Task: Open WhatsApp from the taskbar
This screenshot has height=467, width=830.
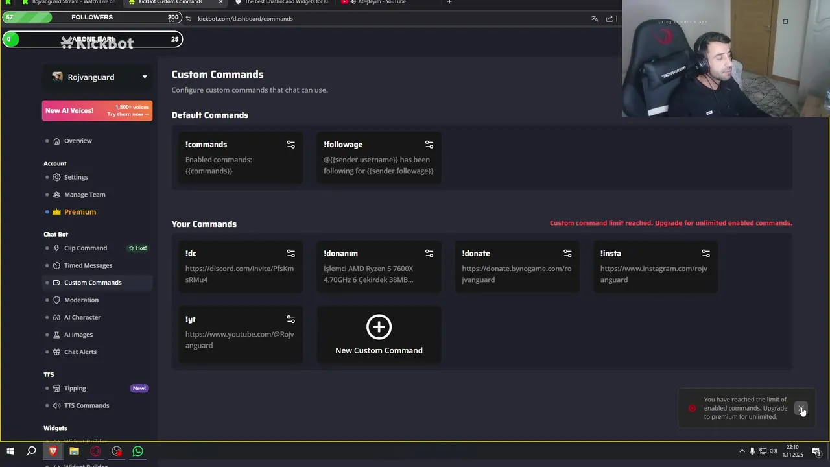Action: coord(137,451)
